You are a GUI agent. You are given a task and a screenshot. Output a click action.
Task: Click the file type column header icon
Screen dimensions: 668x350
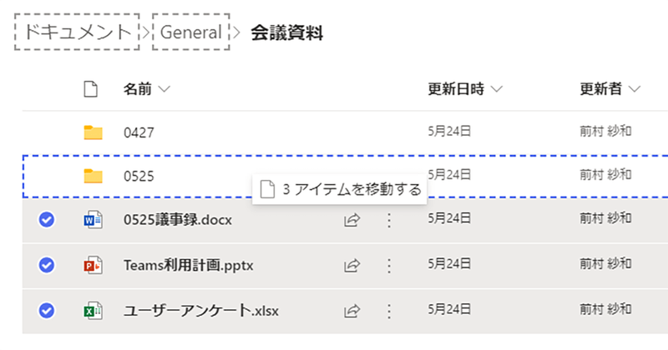(92, 89)
